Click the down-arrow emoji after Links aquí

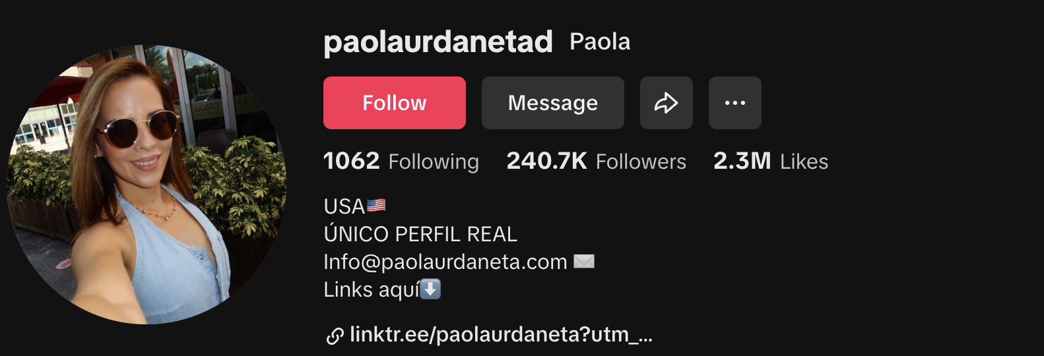click(430, 289)
